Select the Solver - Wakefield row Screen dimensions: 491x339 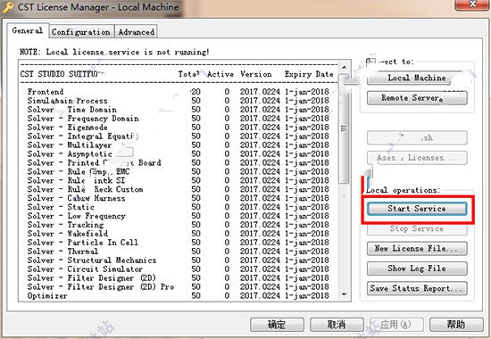pyautogui.click(x=179, y=234)
